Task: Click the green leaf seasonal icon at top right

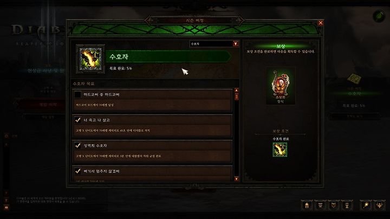Action: pyautogui.click(x=379, y=16)
